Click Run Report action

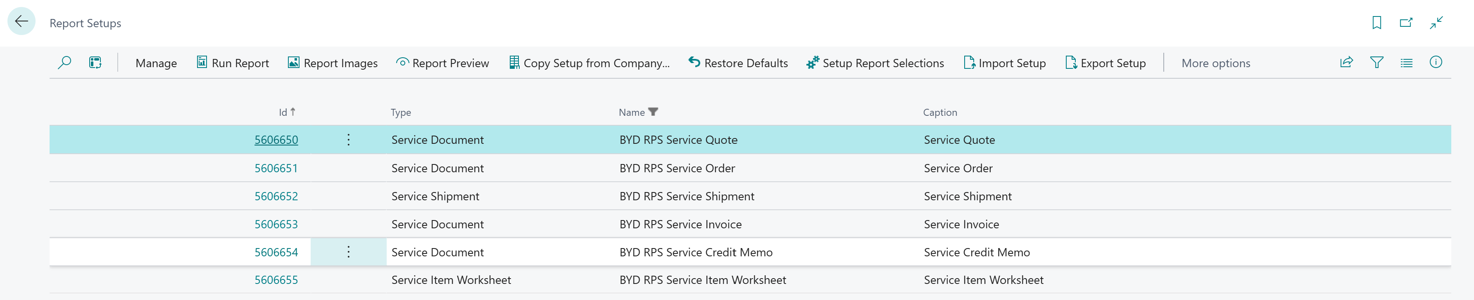[233, 63]
